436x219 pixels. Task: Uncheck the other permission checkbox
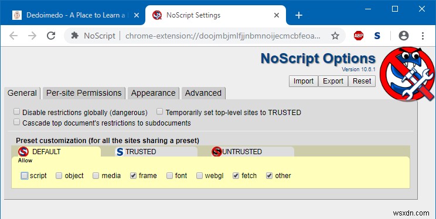click(269, 175)
